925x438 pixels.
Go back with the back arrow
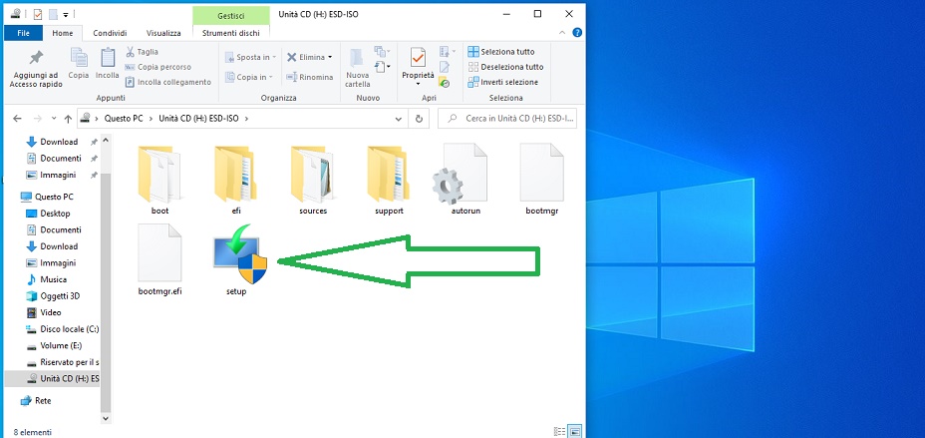[17, 119]
